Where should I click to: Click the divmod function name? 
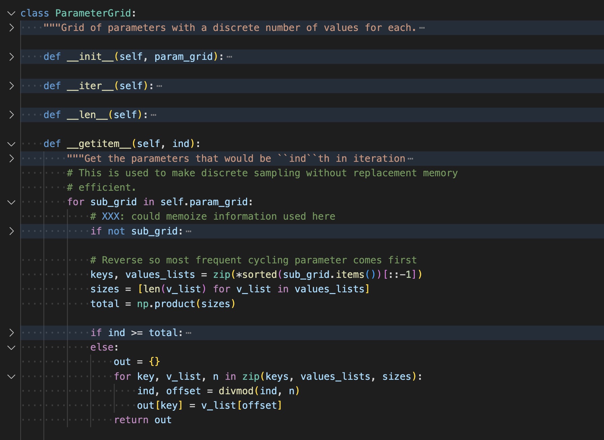(x=236, y=391)
